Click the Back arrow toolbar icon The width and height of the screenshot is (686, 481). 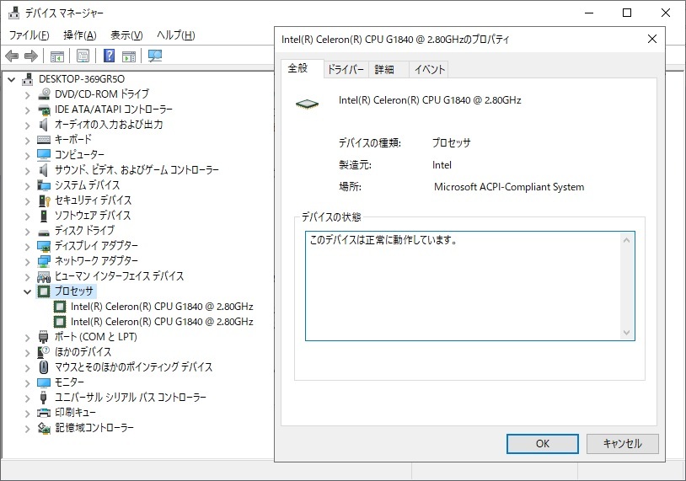coord(12,56)
